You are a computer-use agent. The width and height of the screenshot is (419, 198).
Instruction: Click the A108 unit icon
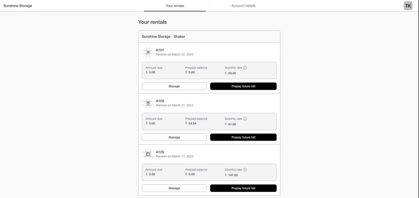[x=148, y=103]
